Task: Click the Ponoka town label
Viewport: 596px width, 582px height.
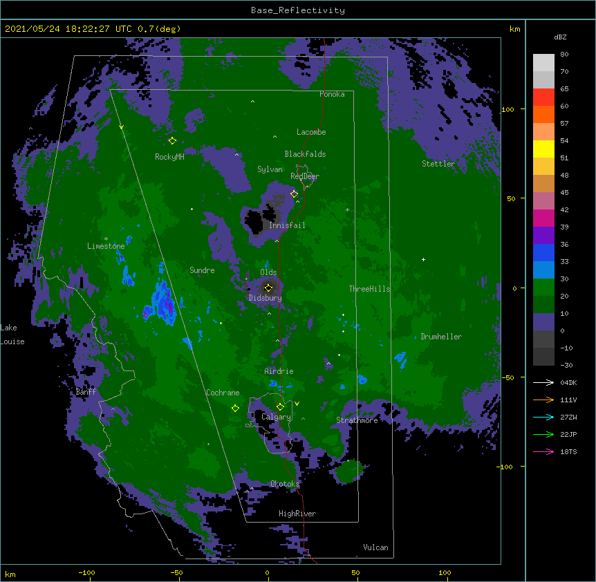Action: [332, 94]
